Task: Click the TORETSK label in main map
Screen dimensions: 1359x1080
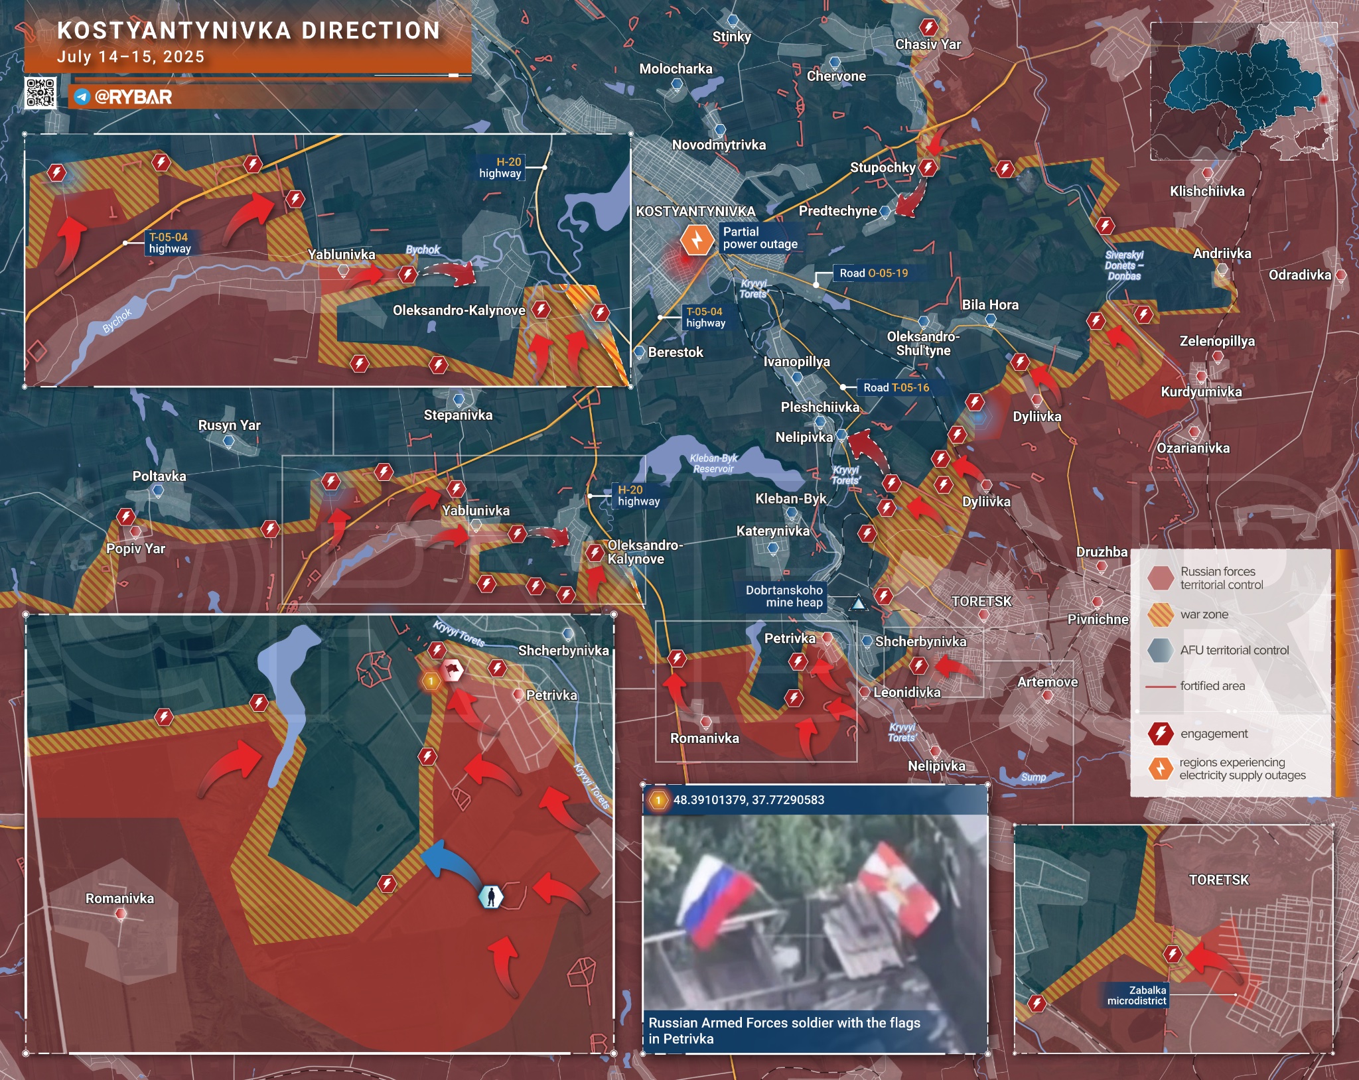Action: tap(981, 601)
